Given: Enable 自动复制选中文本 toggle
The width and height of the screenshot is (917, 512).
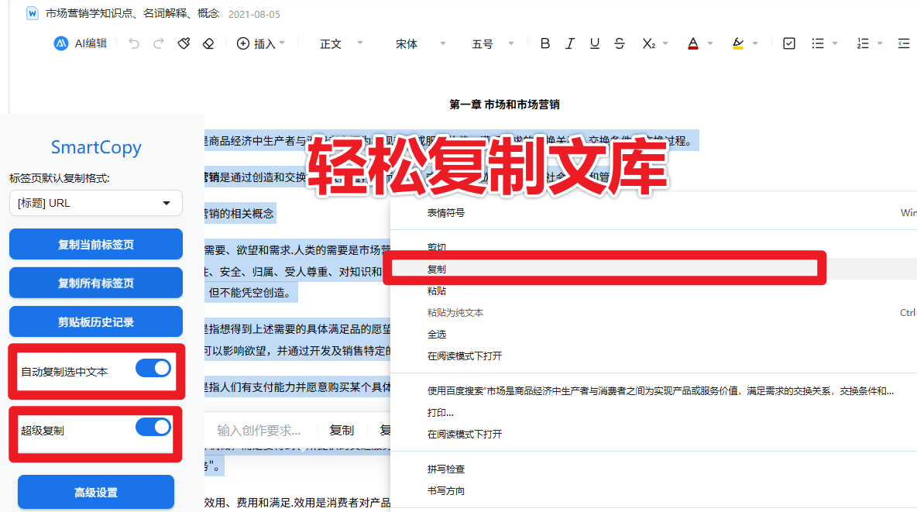Looking at the screenshot, I should (153, 369).
